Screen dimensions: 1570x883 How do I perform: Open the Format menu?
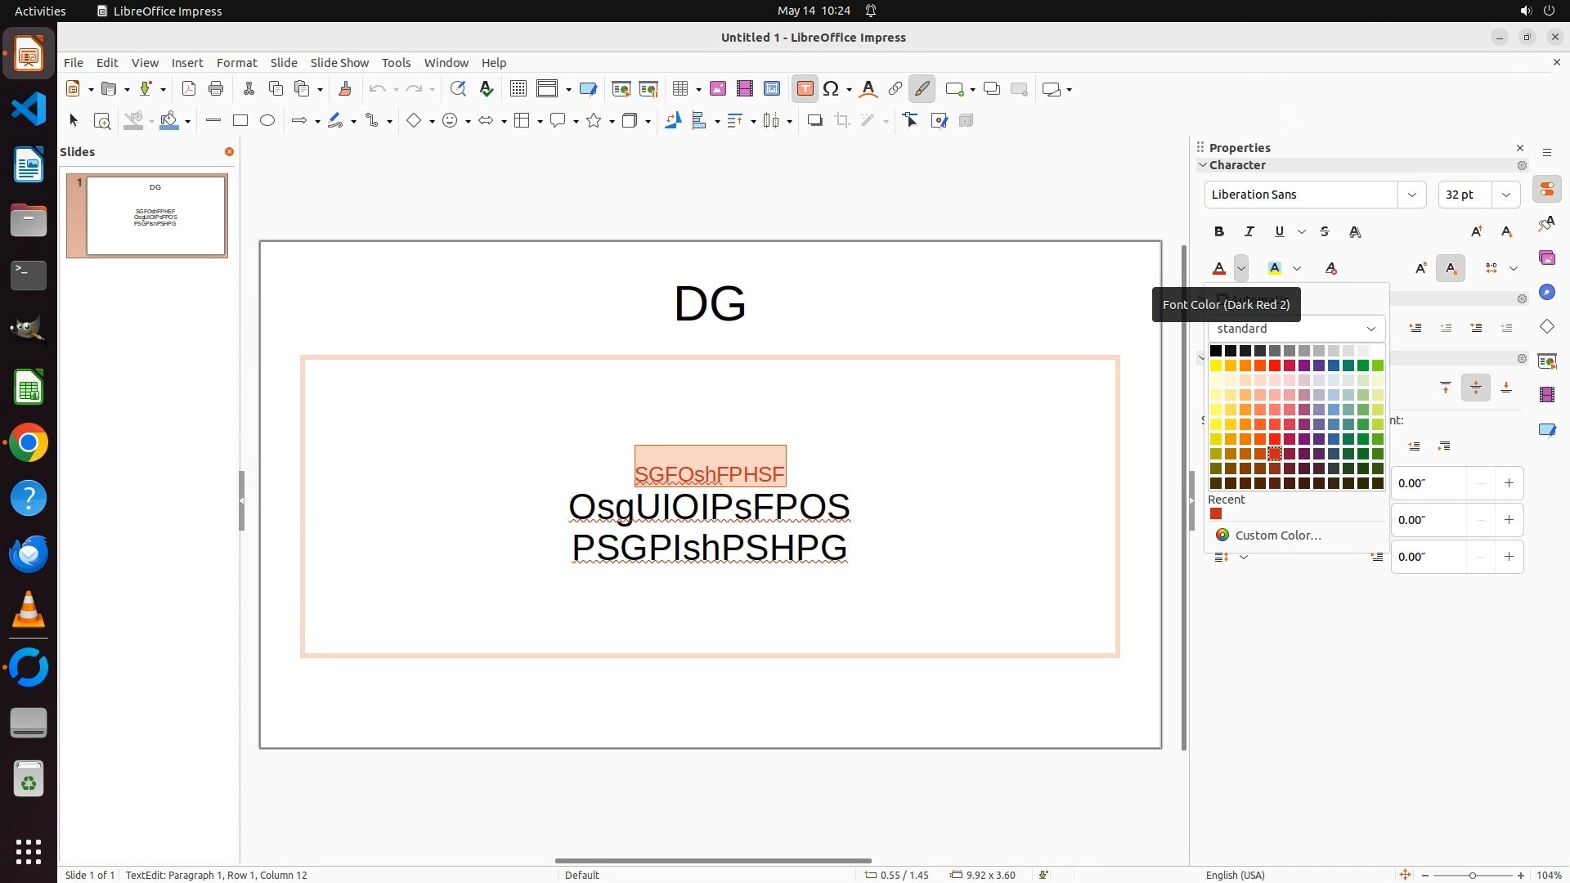point(236,63)
